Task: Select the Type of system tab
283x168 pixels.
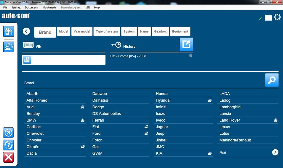Action: pos(107,31)
